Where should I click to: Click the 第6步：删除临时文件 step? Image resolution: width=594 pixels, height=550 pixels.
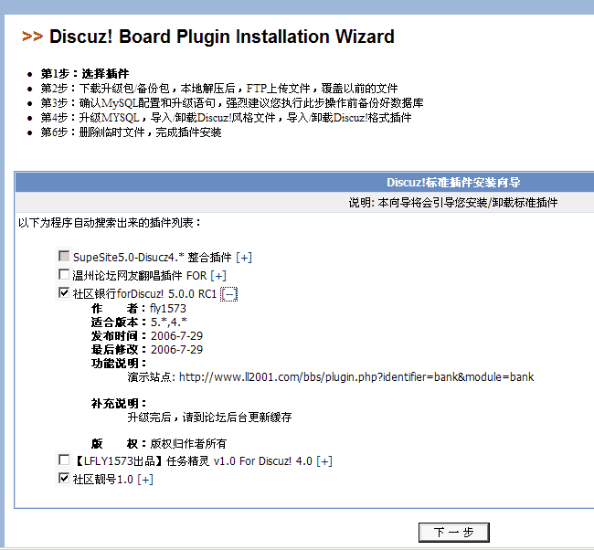point(131,132)
